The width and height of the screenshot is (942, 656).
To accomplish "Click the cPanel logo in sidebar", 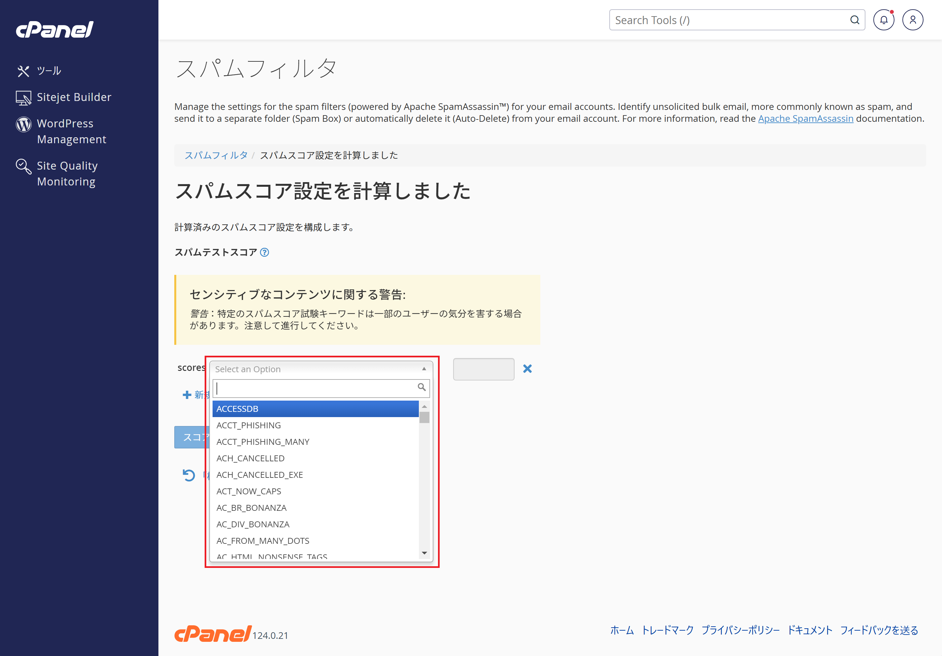I will click(x=54, y=29).
